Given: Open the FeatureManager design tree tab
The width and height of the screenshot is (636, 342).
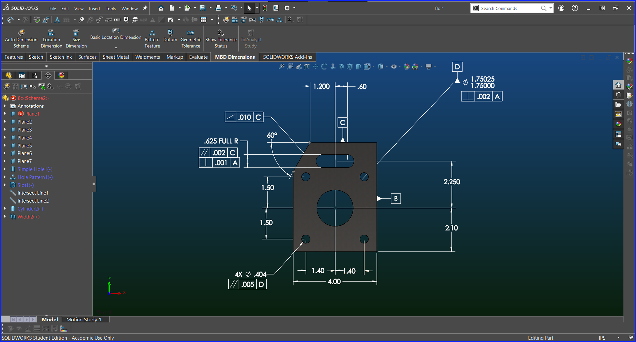Looking at the screenshot, I should coord(9,75).
